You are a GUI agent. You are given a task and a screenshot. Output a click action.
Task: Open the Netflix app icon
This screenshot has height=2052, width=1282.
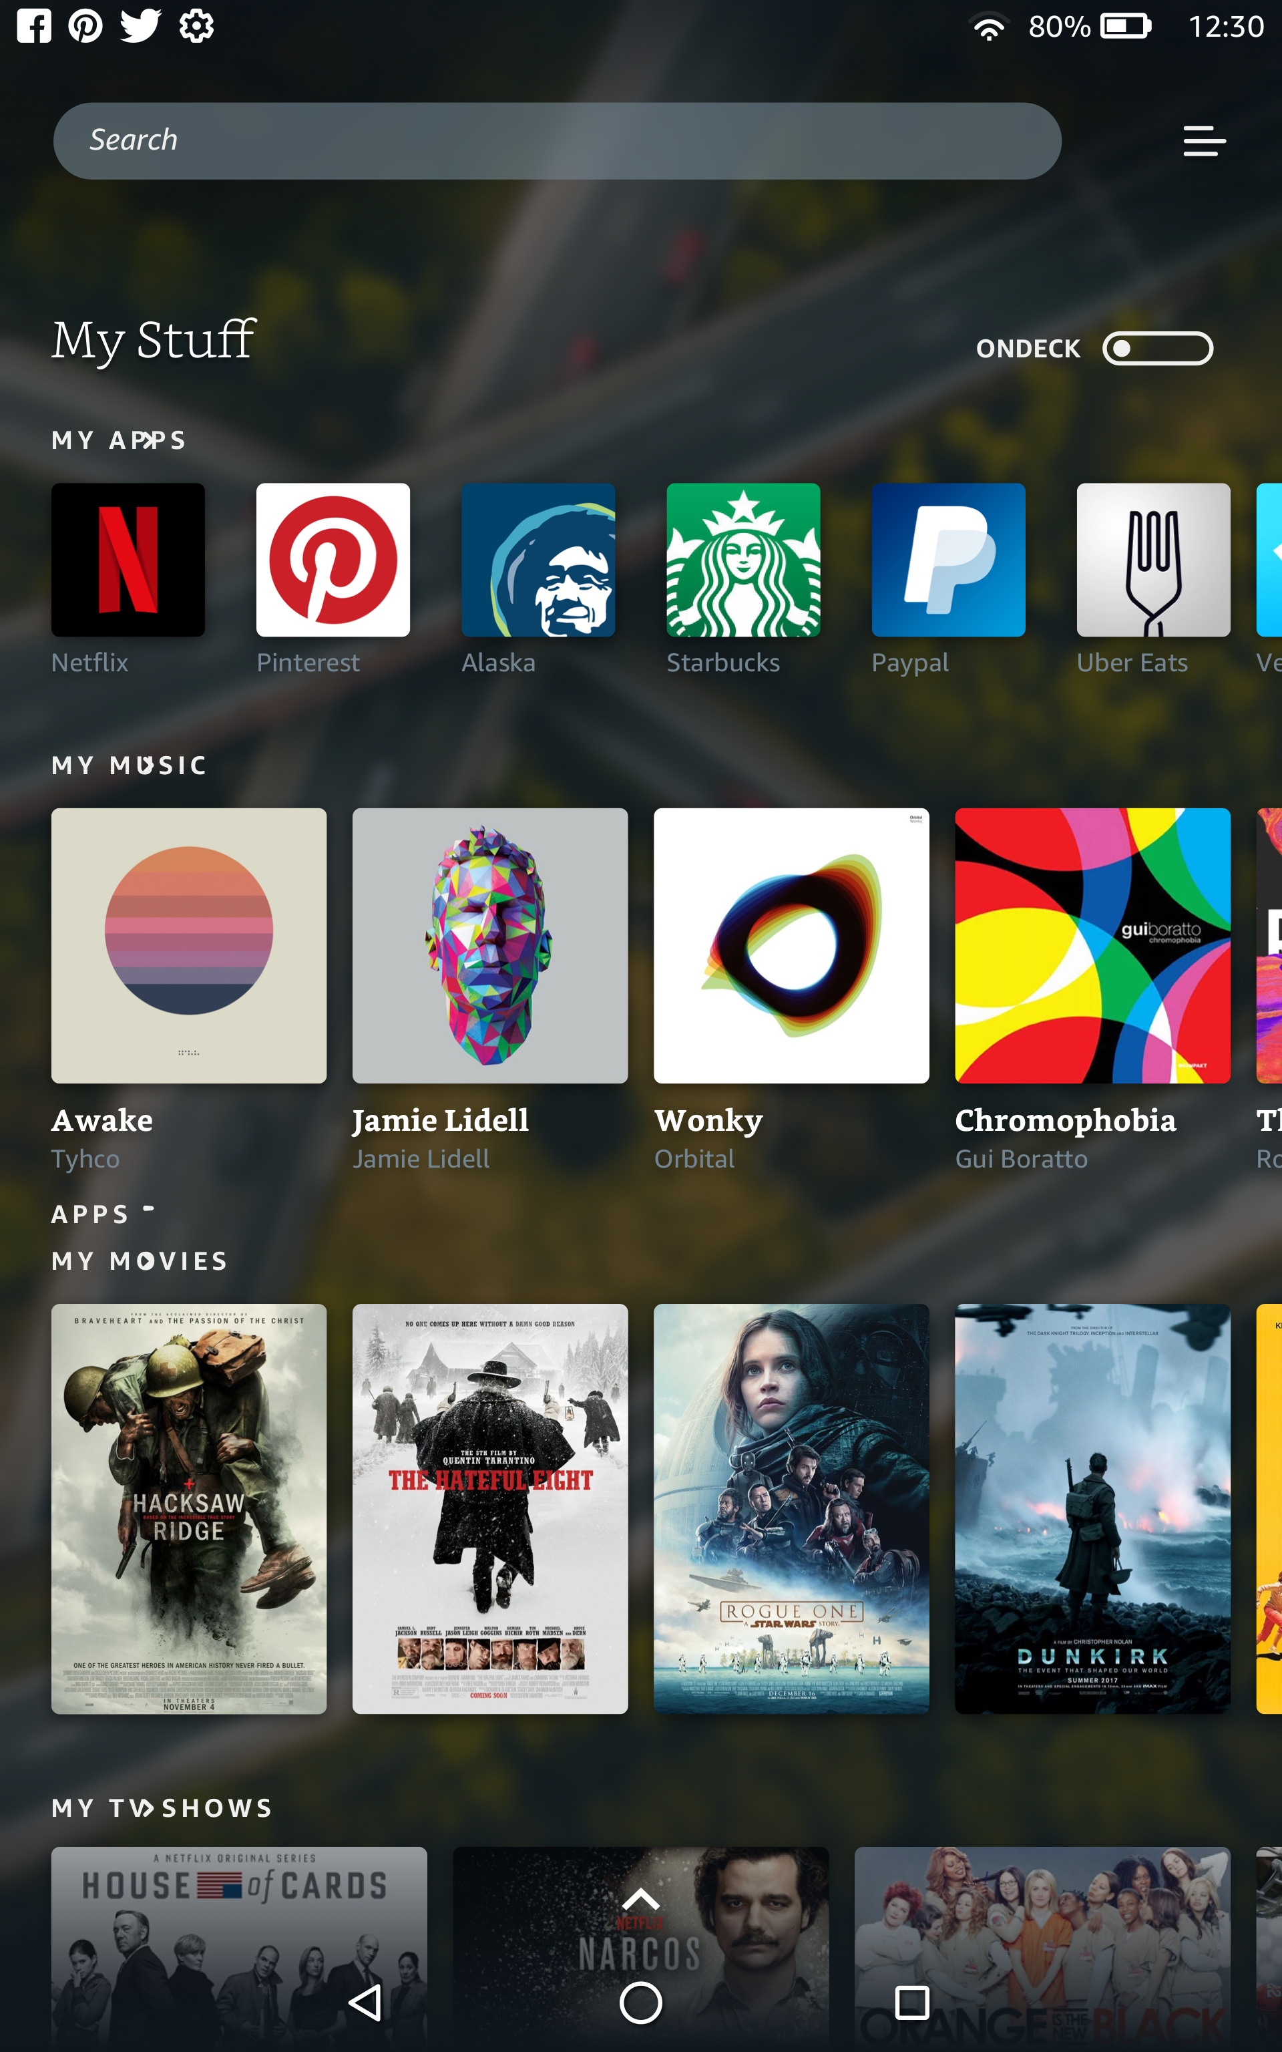[x=128, y=560]
